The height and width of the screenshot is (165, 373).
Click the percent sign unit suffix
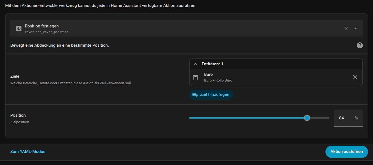(x=356, y=118)
